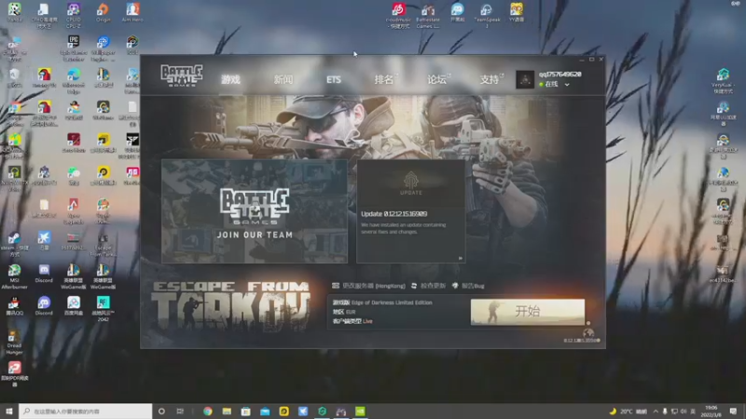The image size is (746, 419).
Task: Open the Windows Start menu
Action: click(8, 411)
